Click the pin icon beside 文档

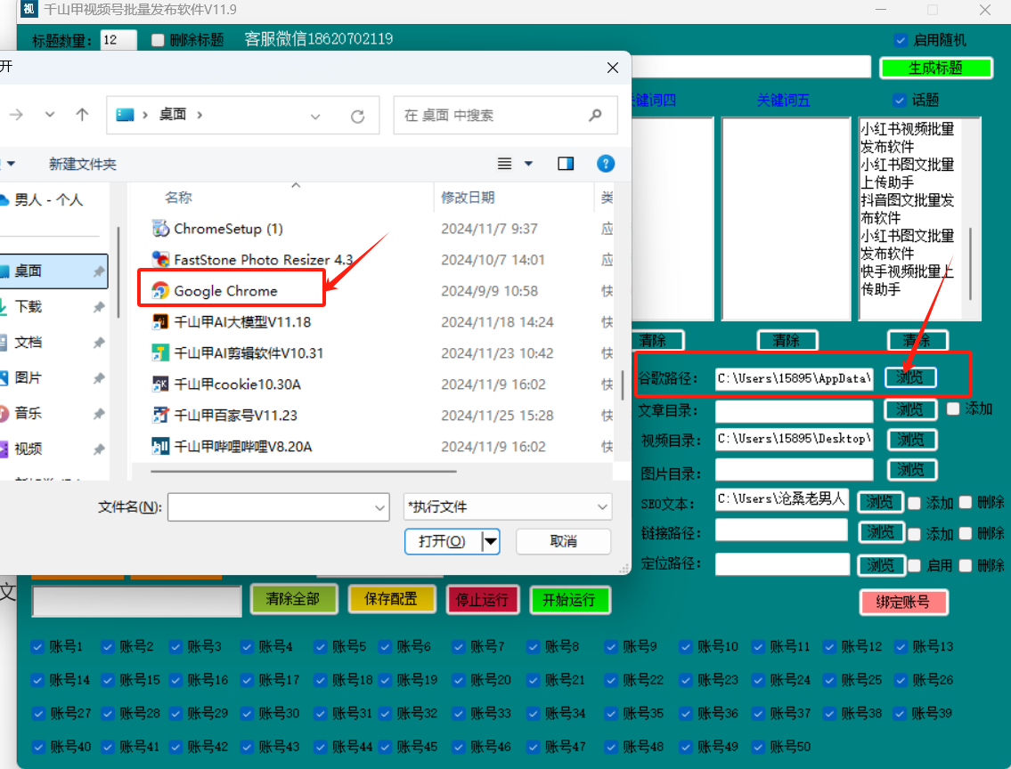tap(99, 343)
